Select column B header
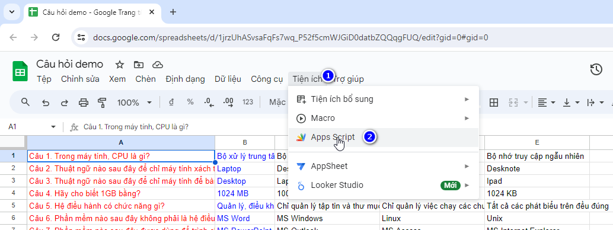This screenshot has width=613, height=230. pos(245,142)
